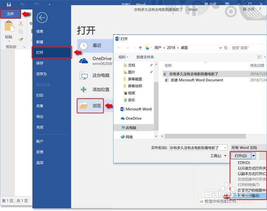
Task: Select 选项 in Backstage menu
Action: [40, 163]
